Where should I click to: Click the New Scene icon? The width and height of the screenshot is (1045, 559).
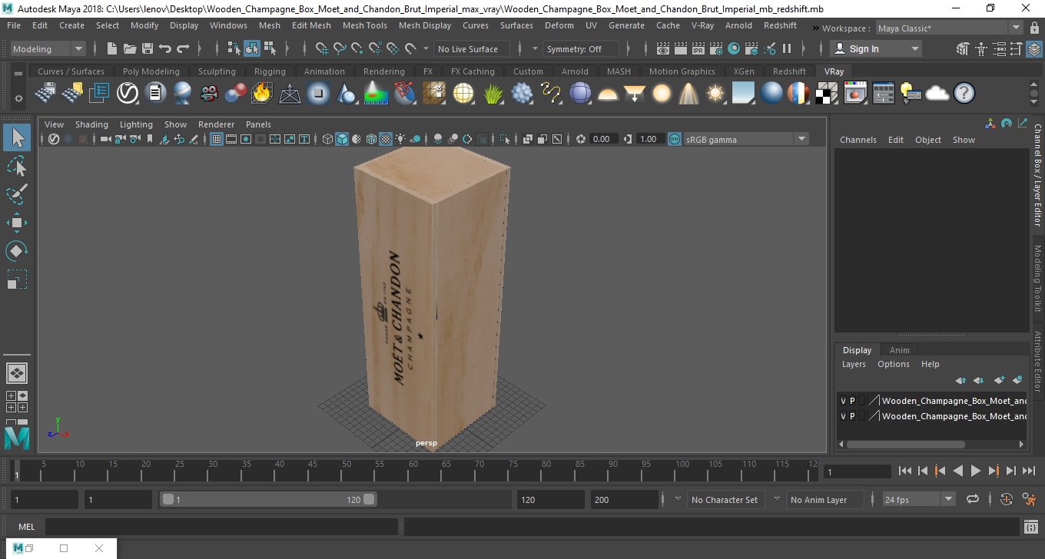click(x=112, y=48)
